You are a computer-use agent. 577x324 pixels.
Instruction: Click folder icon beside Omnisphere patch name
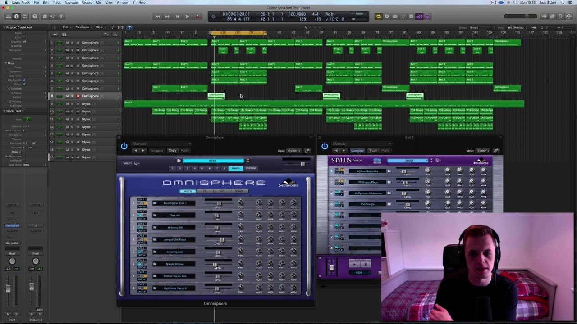[179, 161]
